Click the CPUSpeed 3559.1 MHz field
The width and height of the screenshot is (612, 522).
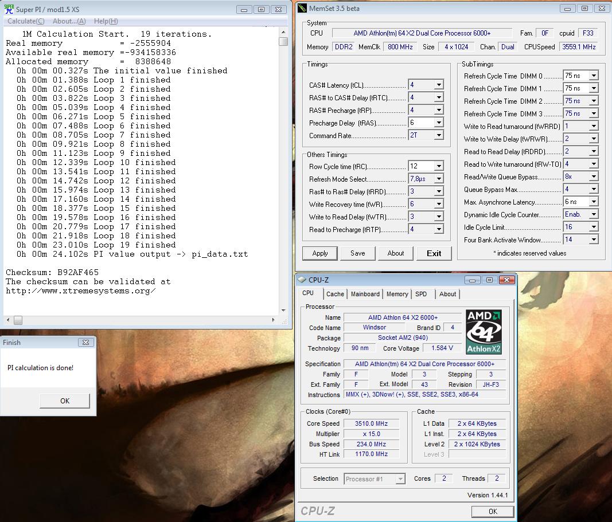pos(579,47)
